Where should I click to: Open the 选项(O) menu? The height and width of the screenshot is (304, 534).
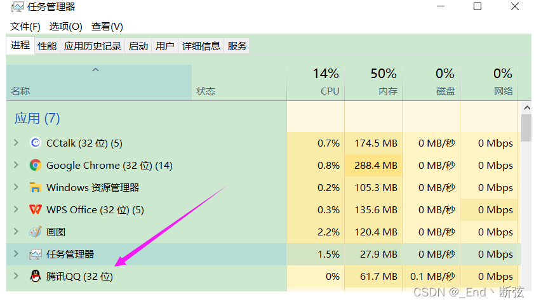click(66, 27)
